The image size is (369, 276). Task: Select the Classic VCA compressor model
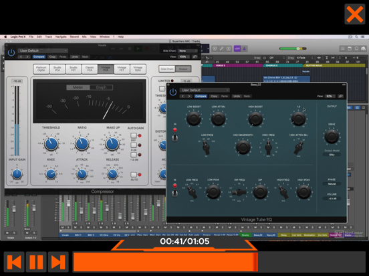click(x=90, y=69)
